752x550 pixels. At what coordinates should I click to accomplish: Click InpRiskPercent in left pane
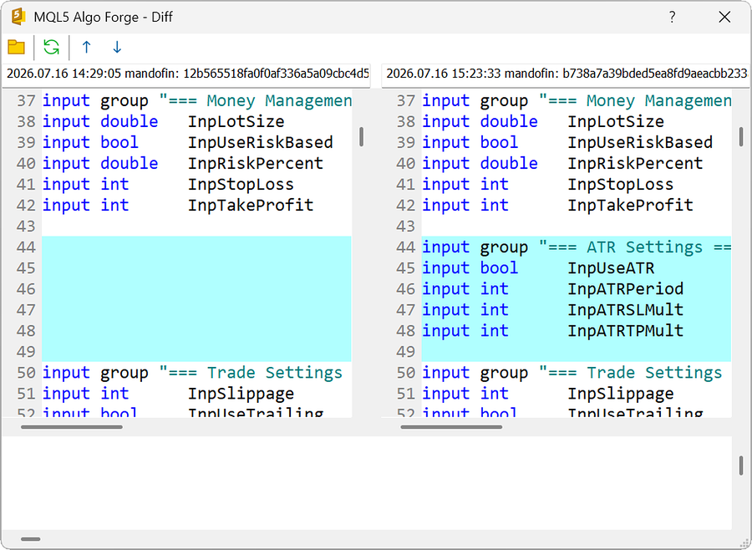pyautogui.click(x=256, y=163)
